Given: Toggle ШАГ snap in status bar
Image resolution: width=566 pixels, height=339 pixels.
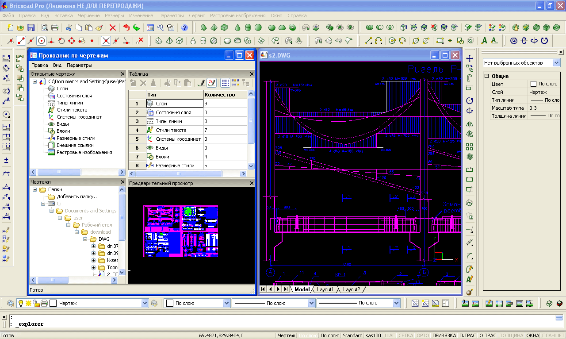Looking at the screenshot, I should pyautogui.click(x=390, y=335).
